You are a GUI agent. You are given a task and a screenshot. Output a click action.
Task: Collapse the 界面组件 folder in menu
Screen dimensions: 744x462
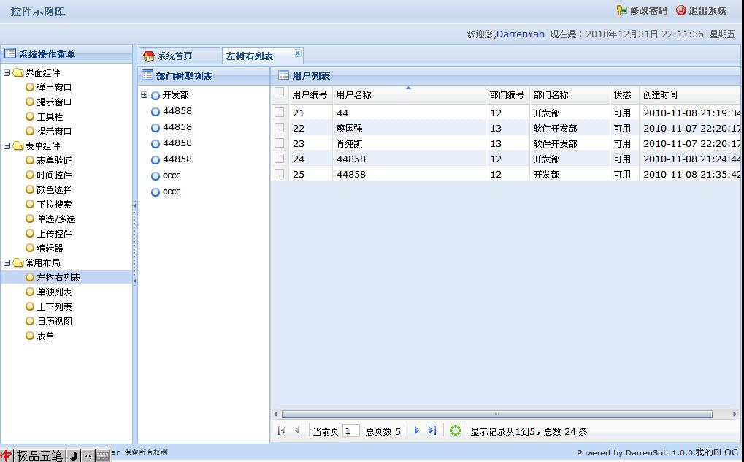tap(7, 73)
